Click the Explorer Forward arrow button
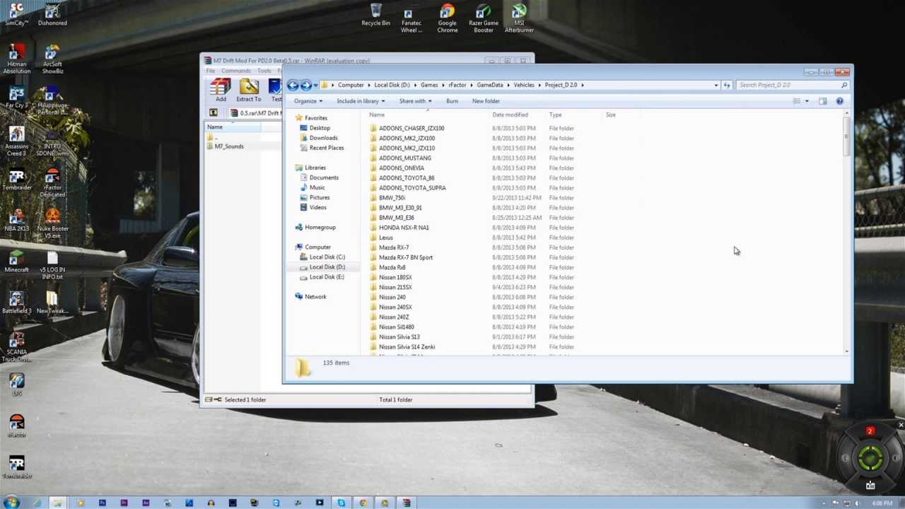905x509 pixels. 305,86
